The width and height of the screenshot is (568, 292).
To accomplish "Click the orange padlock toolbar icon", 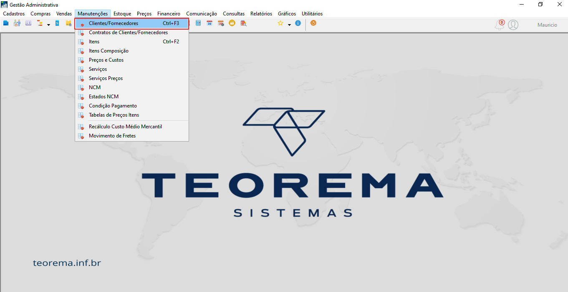I will pos(232,23).
